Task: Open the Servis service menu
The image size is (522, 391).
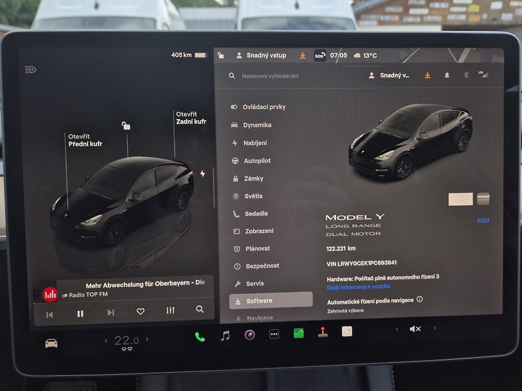Action: [x=249, y=283]
